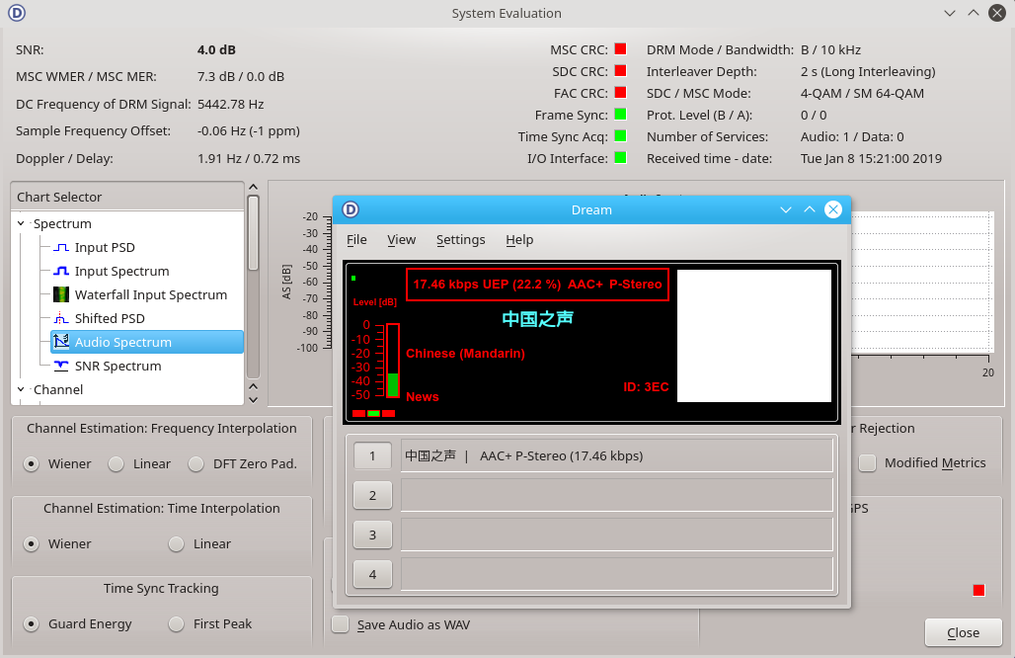Click the service 1 AAC+ P-Stereo label field
This screenshot has width=1015, height=658.
(x=617, y=455)
